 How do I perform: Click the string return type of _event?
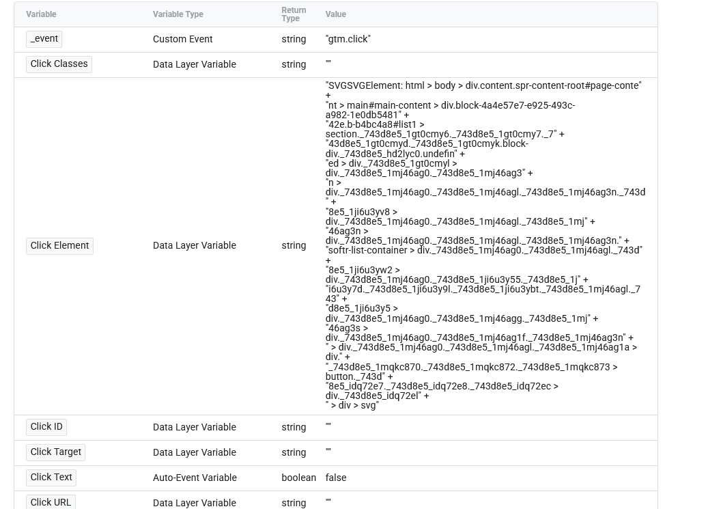point(294,39)
